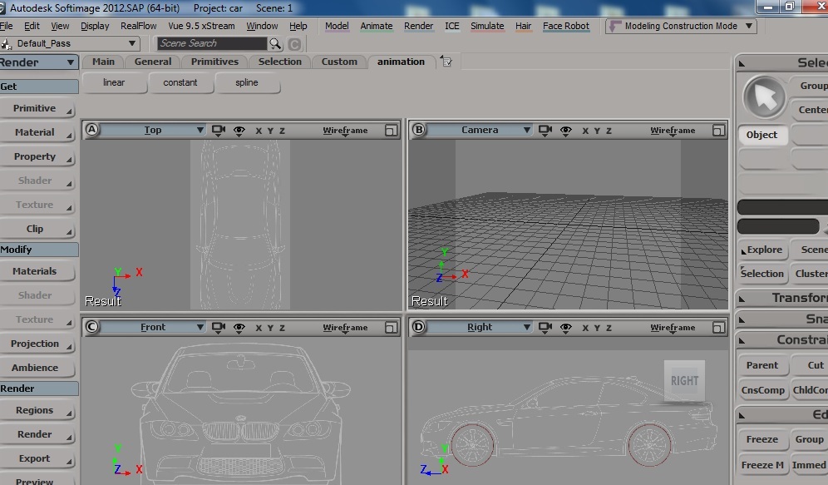
Task: Click the camera icon in the Camera viewport
Action: pyautogui.click(x=545, y=130)
